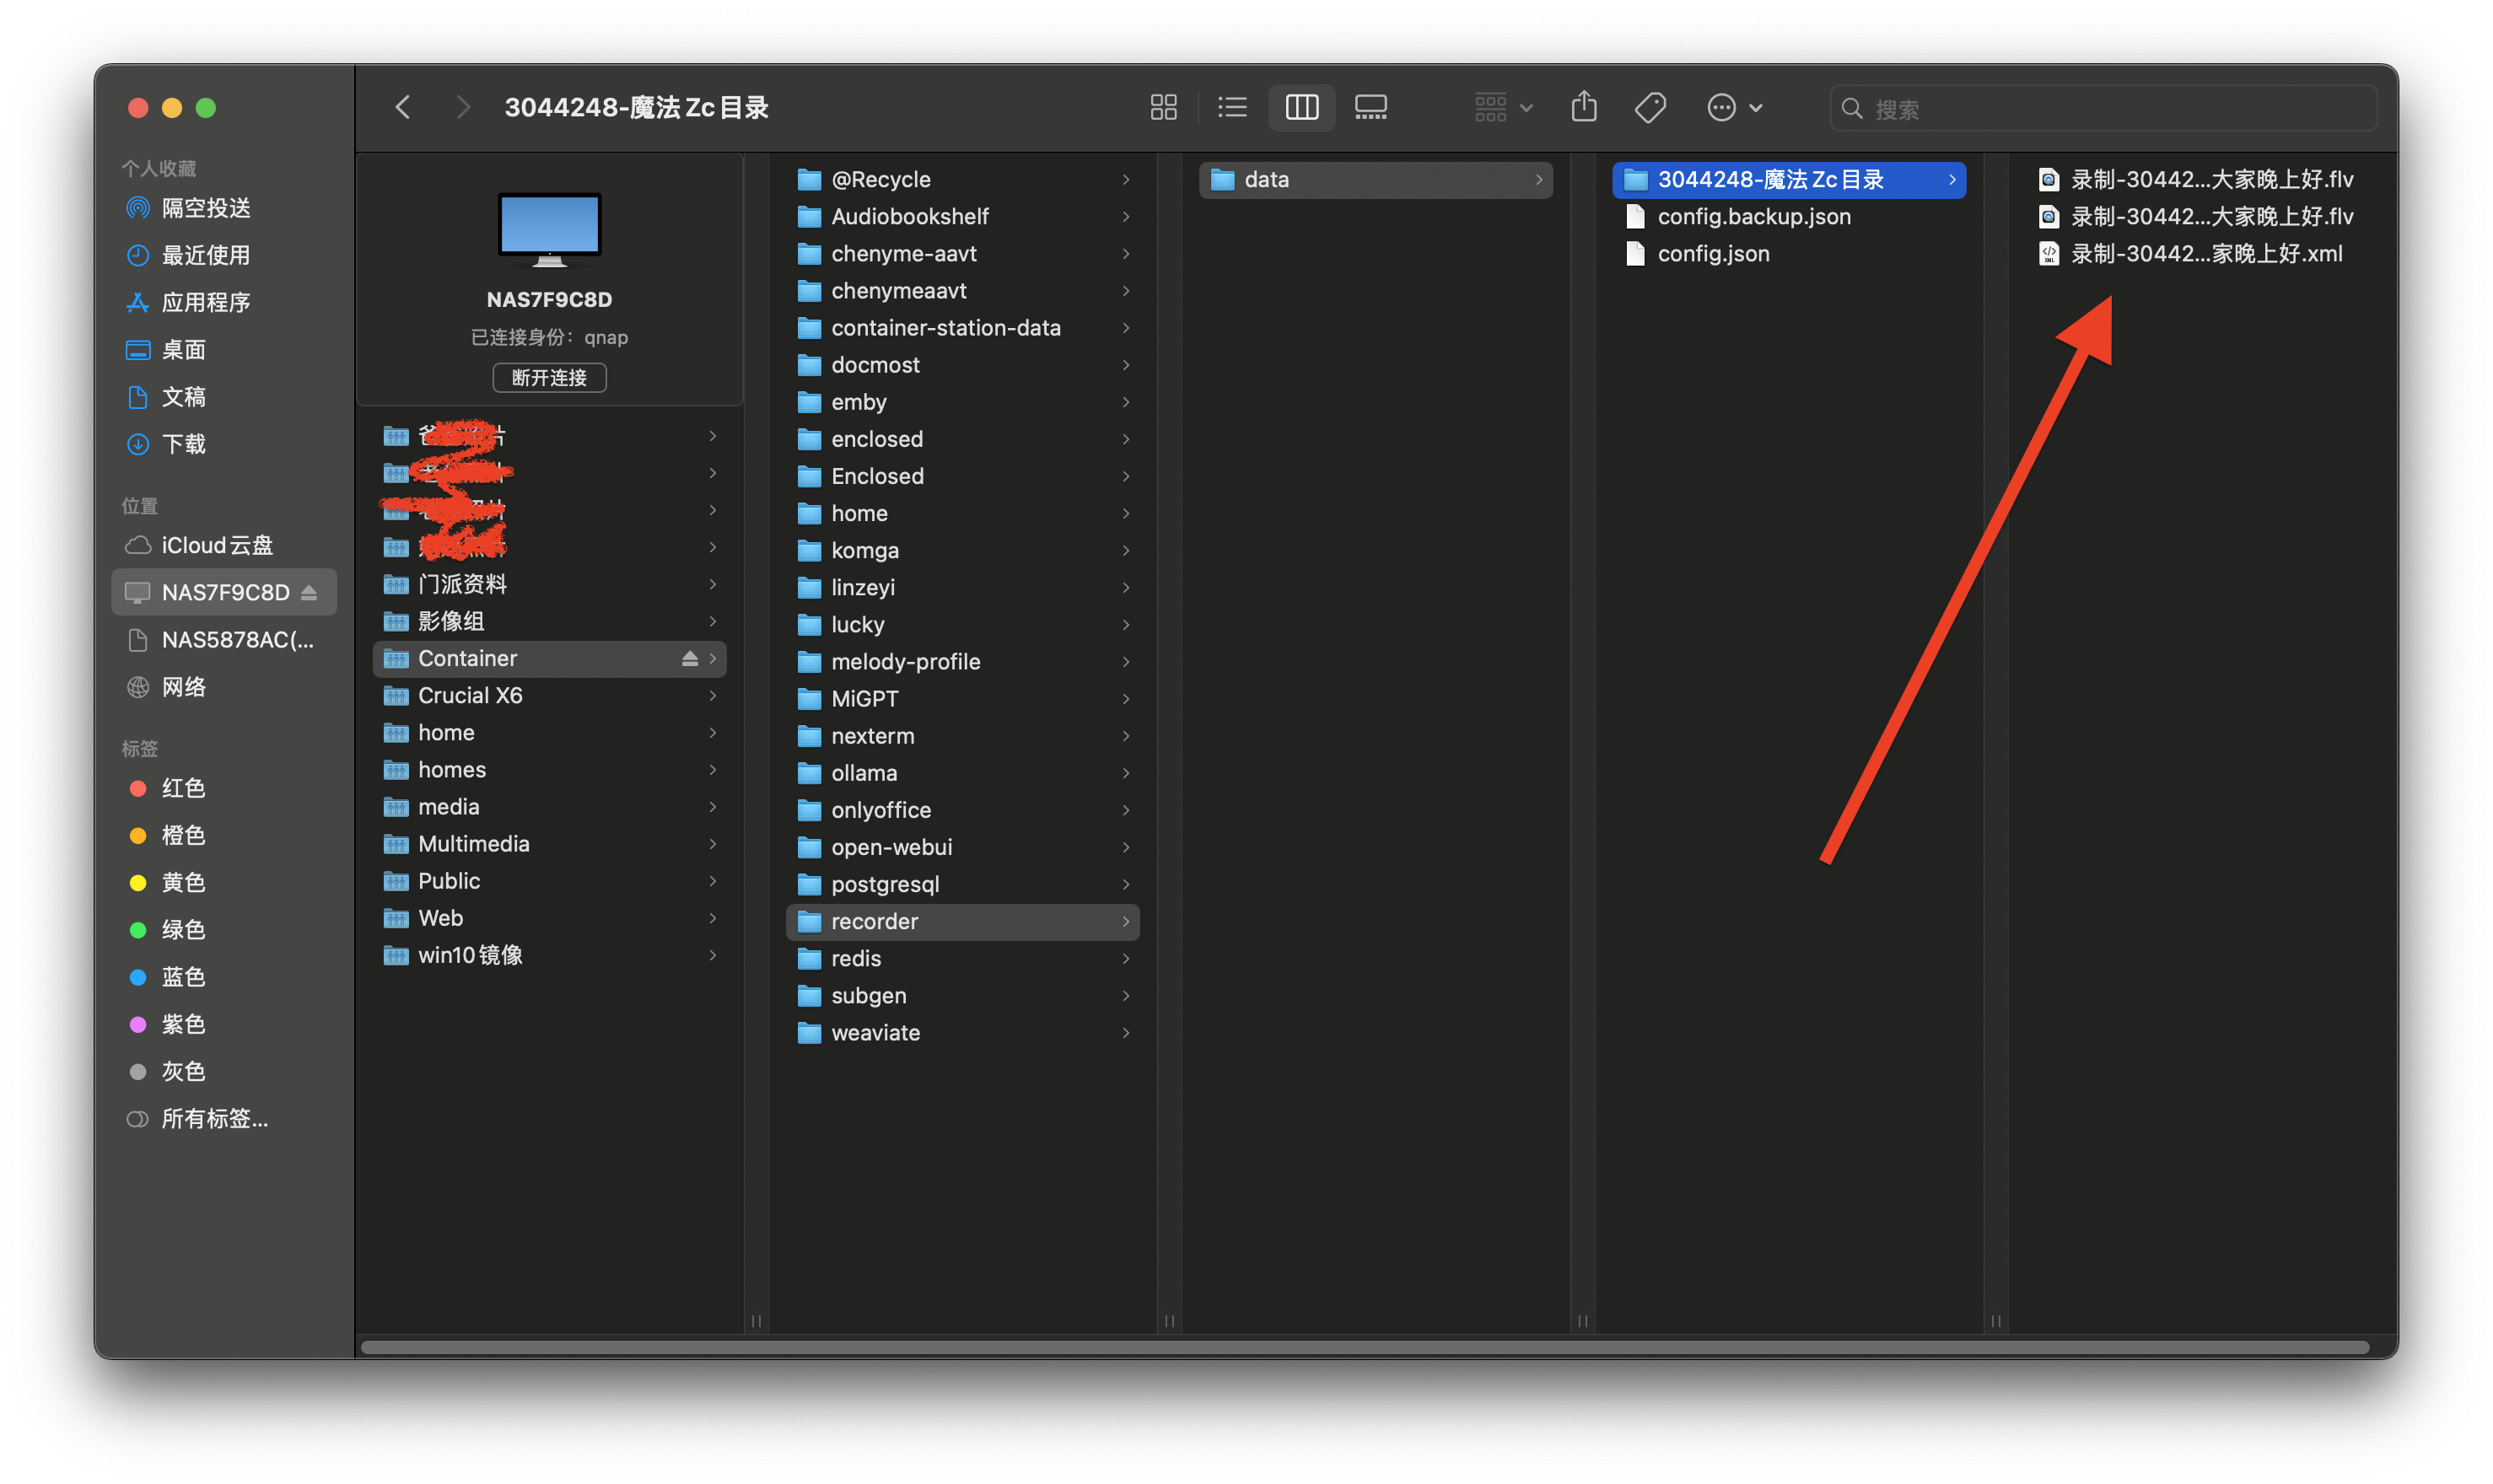Image resolution: width=2493 pixels, height=1484 pixels.
Task: Expand the data folder chevron
Action: [x=1539, y=179]
